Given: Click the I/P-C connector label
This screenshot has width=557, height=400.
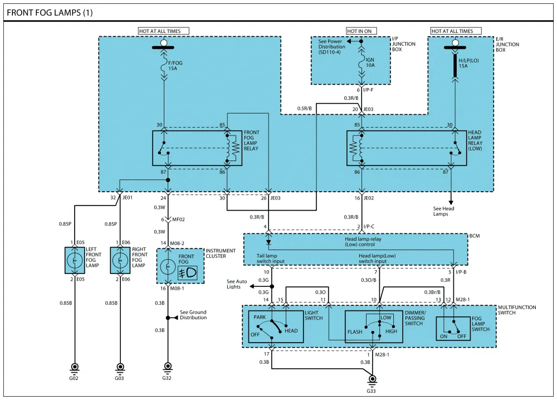Looking at the screenshot, I should (x=369, y=227).
